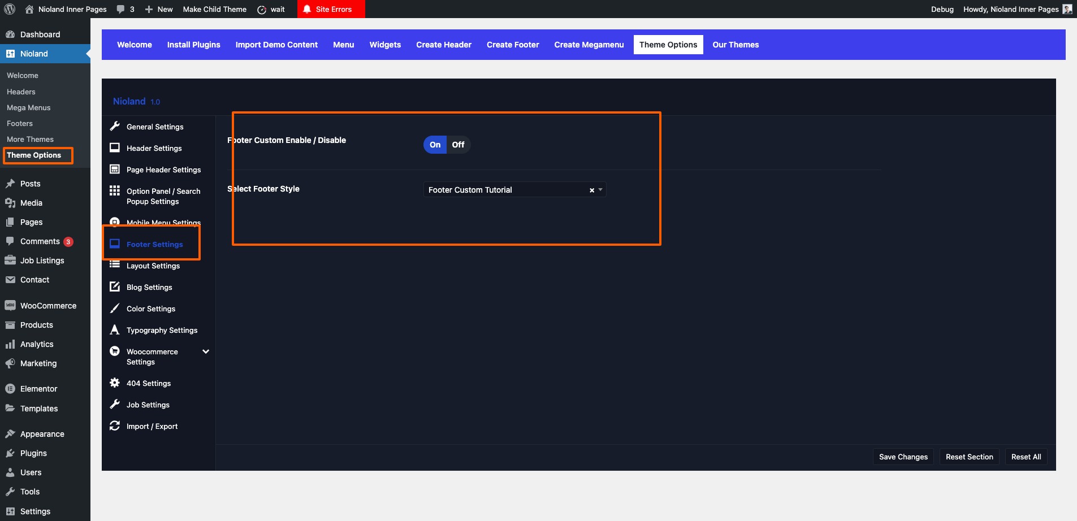Click the Save Changes button

pyautogui.click(x=903, y=457)
